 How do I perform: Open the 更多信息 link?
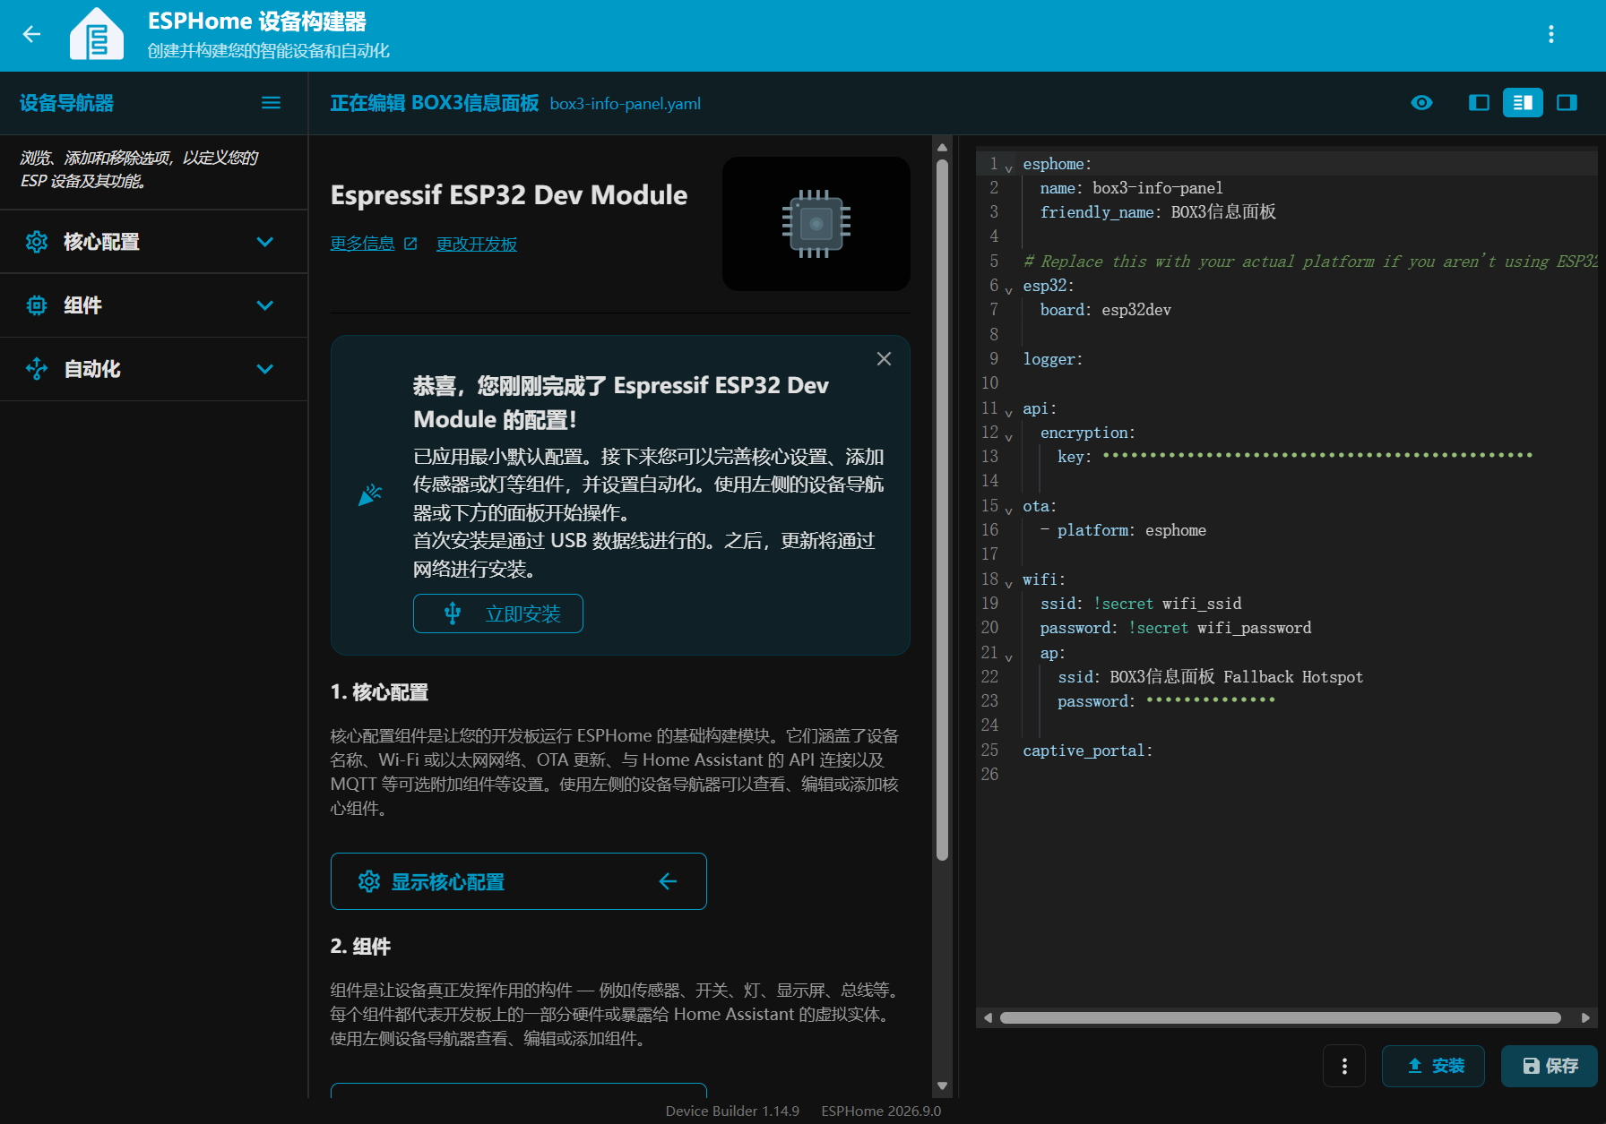click(x=362, y=244)
